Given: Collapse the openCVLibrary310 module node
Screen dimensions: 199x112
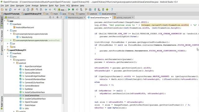Looking at the screenshot, I should coord(5,50).
